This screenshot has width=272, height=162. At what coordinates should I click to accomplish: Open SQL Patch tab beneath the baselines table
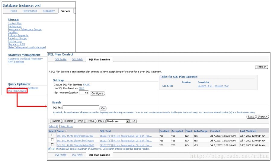click(77, 155)
